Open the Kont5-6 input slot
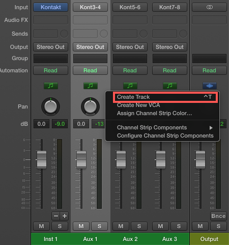229x245 pixels. pyautogui.click(x=130, y=7)
